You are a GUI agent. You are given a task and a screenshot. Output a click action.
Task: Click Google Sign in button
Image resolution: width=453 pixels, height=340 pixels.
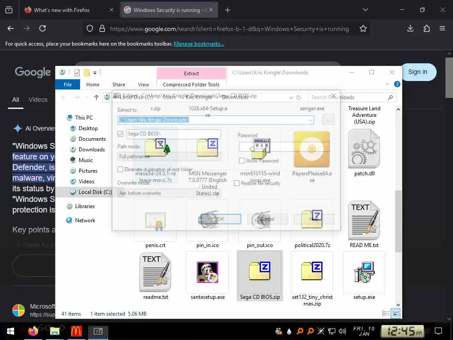[418, 72]
